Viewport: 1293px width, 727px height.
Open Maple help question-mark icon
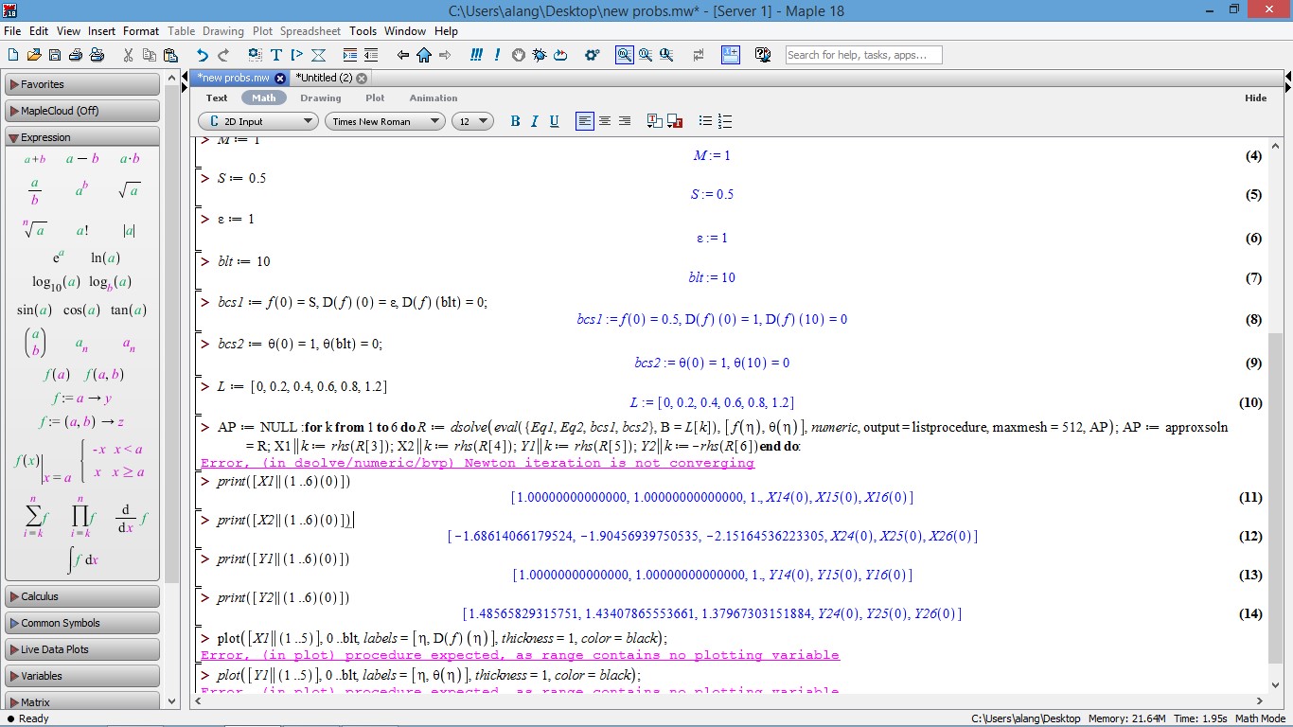click(763, 55)
